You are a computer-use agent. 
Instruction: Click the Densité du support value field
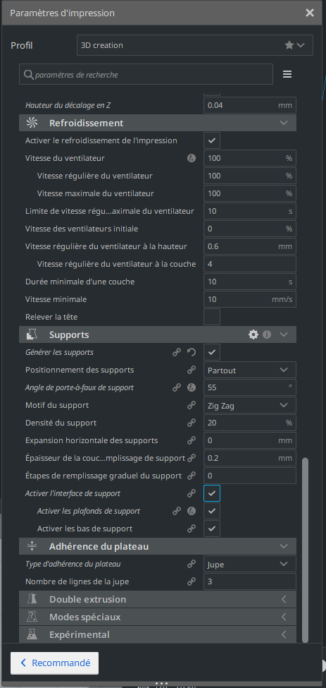tap(250, 423)
